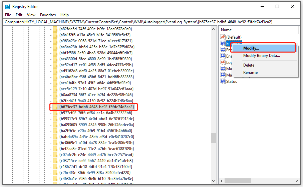This screenshot has width=303, height=187.
Task: Click the registry path address bar
Action: tap(151, 22)
